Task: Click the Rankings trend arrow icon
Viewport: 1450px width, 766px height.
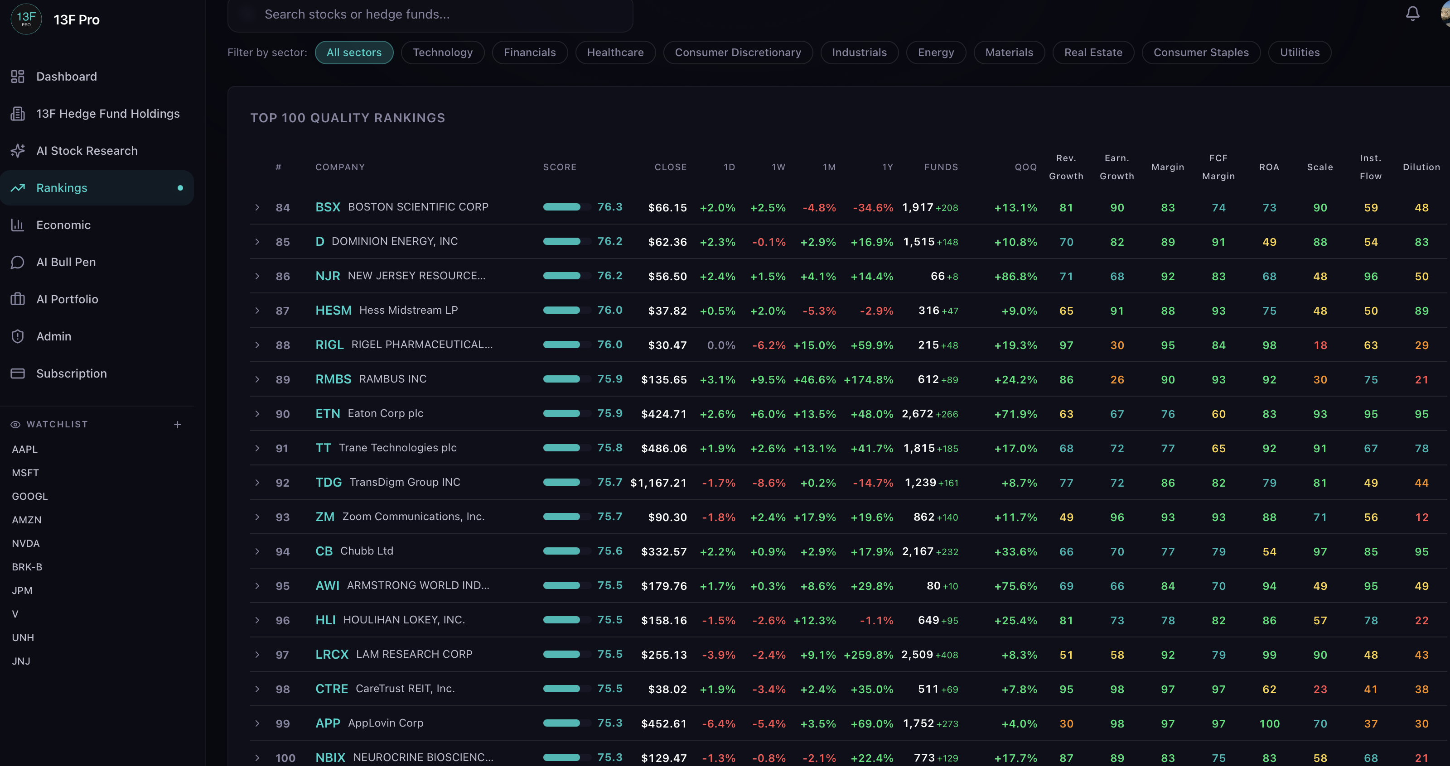Action: pyautogui.click(x=18, y=188)
